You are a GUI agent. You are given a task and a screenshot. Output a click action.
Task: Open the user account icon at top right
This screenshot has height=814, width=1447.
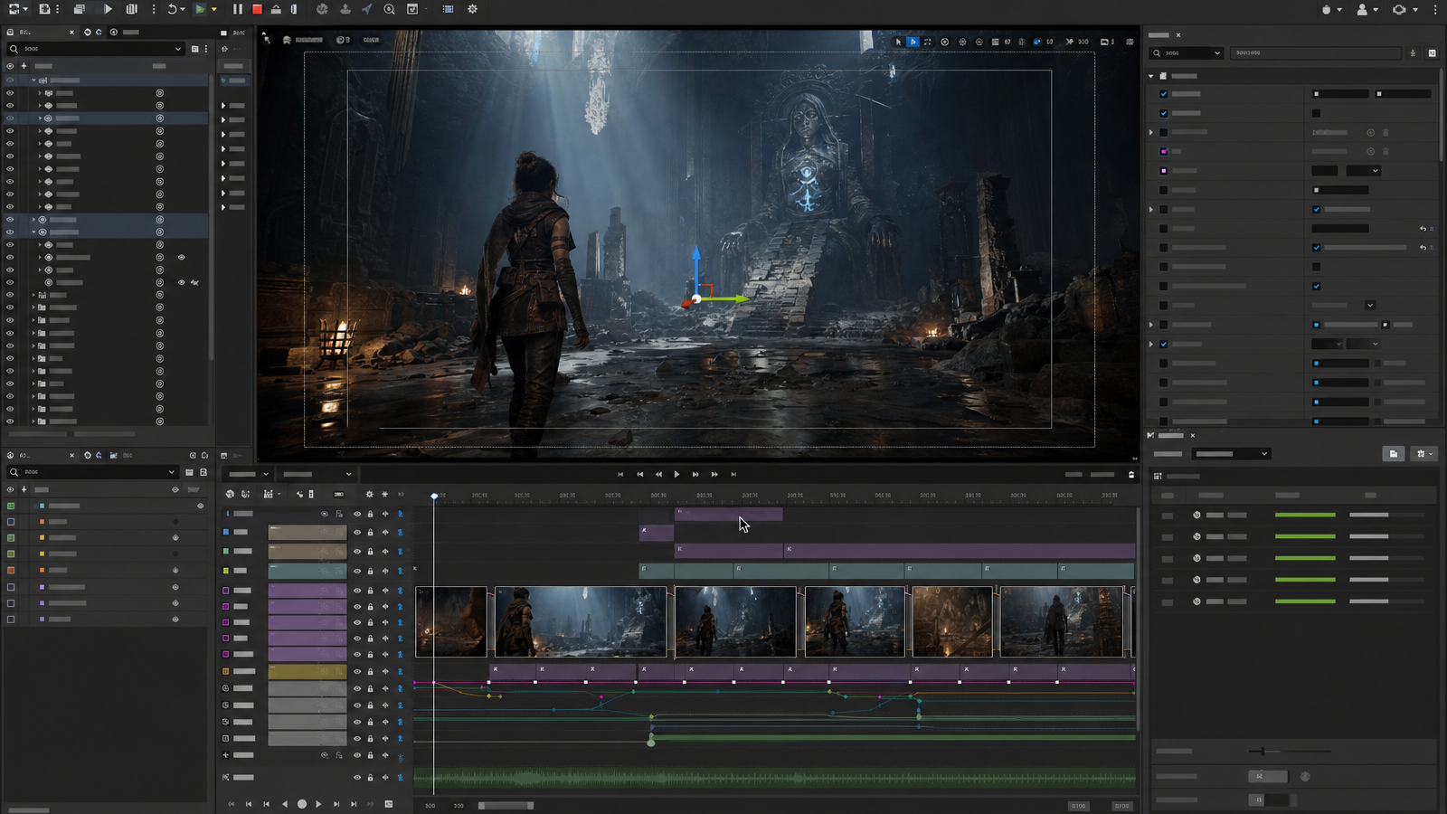coord(1362,9)
